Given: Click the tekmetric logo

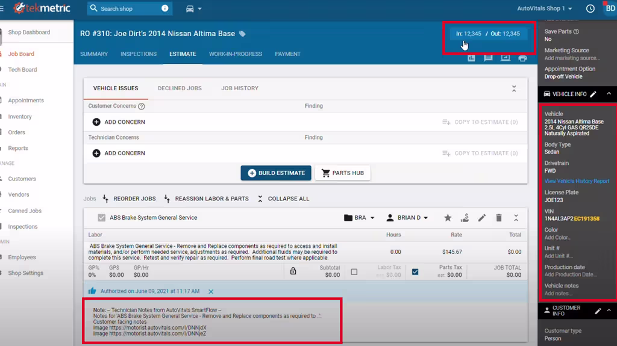Looking at the screenshot, I should (42, 8).
